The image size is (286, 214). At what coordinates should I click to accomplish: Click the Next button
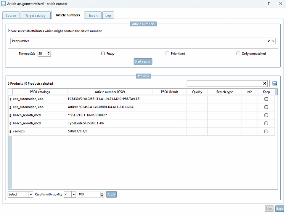(269, 208)
